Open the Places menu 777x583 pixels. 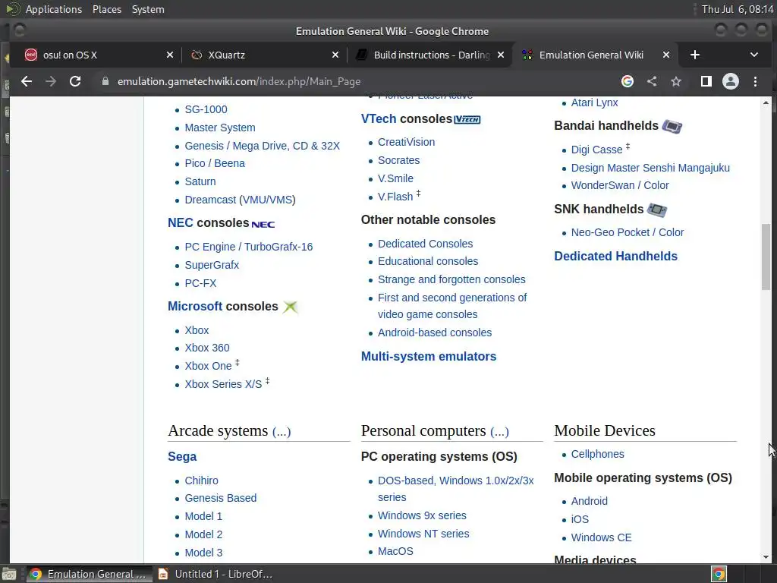pos(107,9)
